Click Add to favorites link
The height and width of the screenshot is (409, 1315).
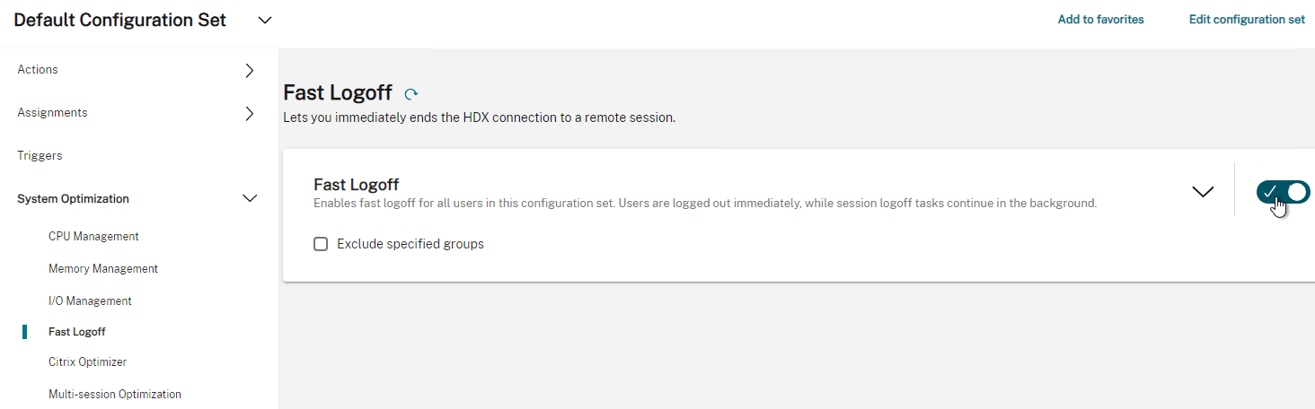click(1100, 20)
